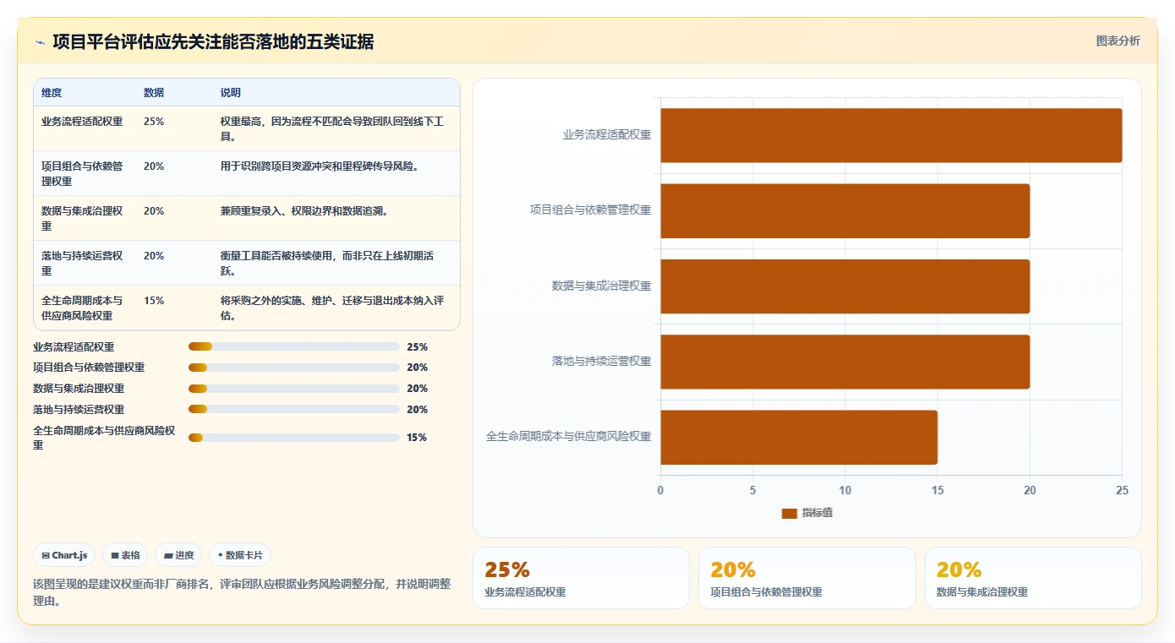The image size is (1175, 643).
Task: Click the 图表分析 label in header
Action: [x=1118, y=41]
